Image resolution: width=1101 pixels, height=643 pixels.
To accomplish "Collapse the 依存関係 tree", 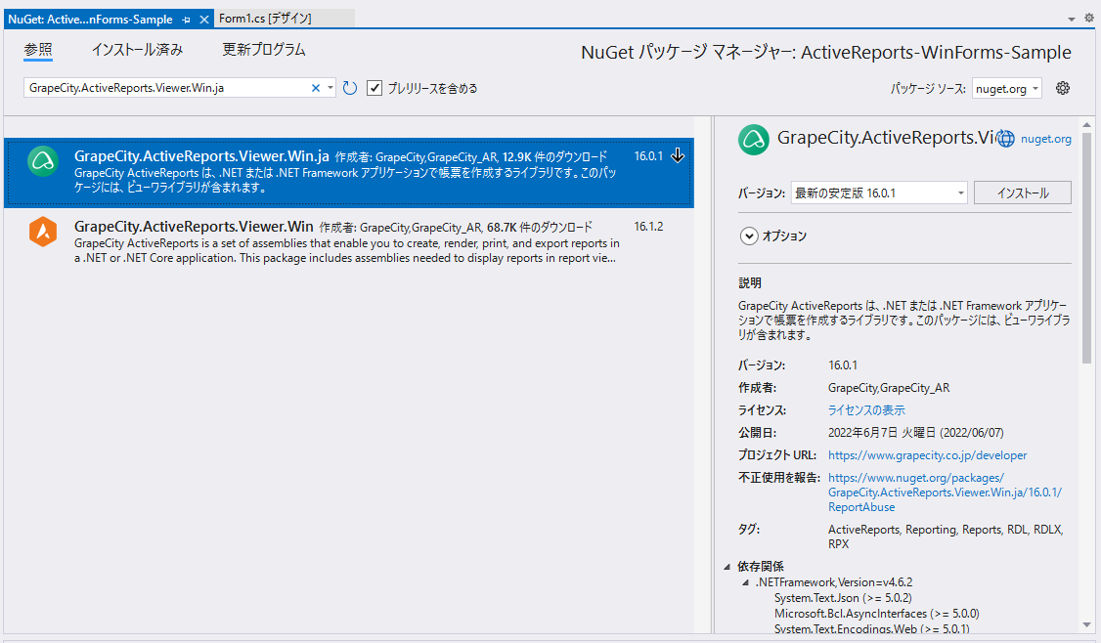I will pyautogui.click(x=727, y=567).
